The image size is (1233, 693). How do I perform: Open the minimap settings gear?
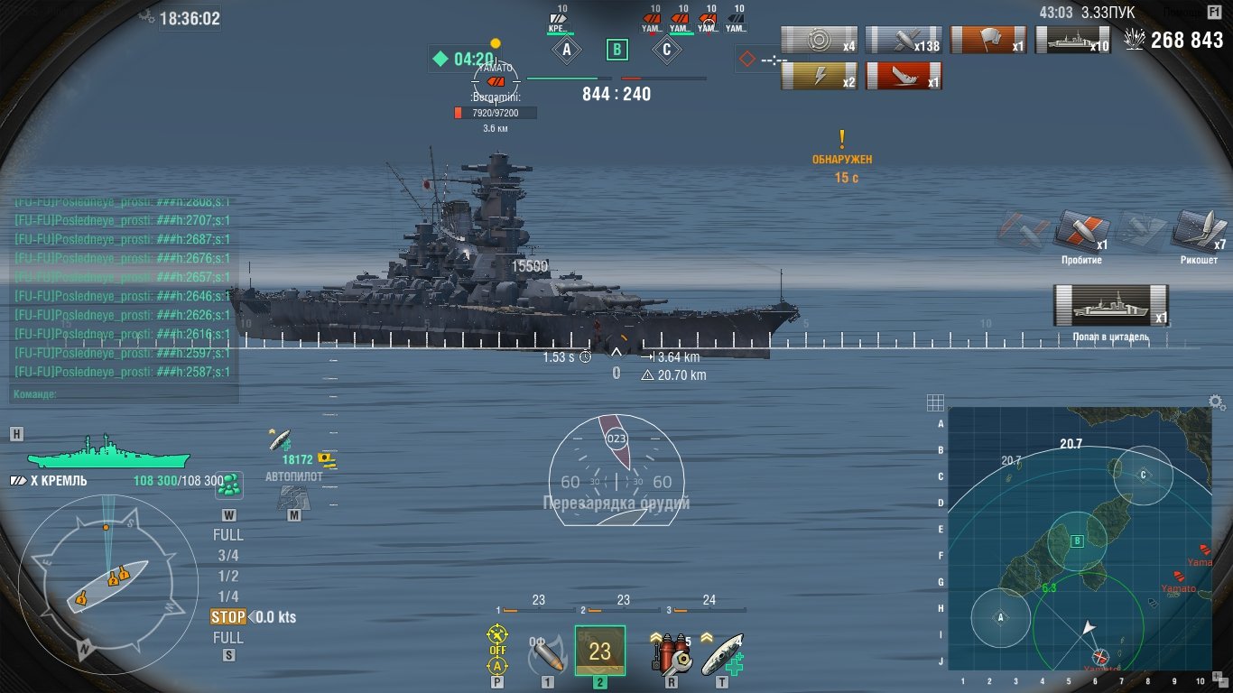click(1217, 402)
